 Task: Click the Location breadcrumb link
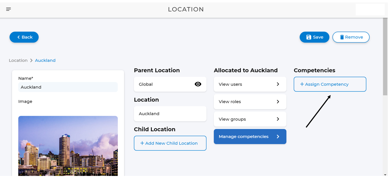[18, 60]
